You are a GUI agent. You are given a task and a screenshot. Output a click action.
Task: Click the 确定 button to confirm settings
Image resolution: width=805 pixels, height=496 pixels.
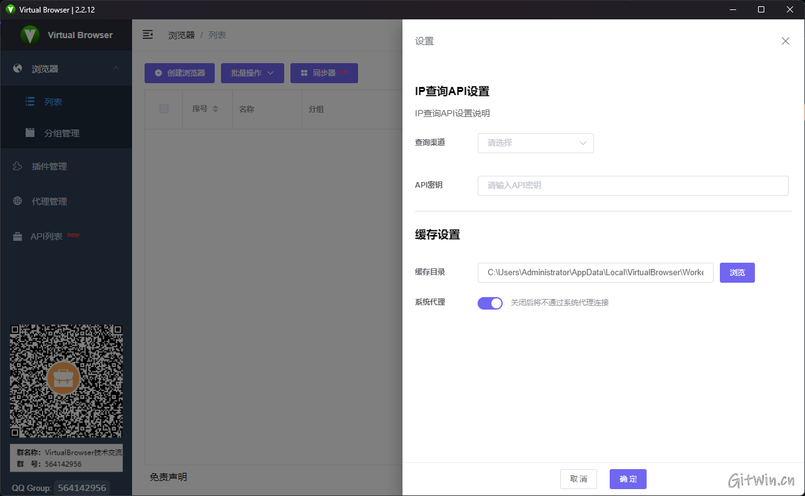pyautogui.click(x=628, y=479)
